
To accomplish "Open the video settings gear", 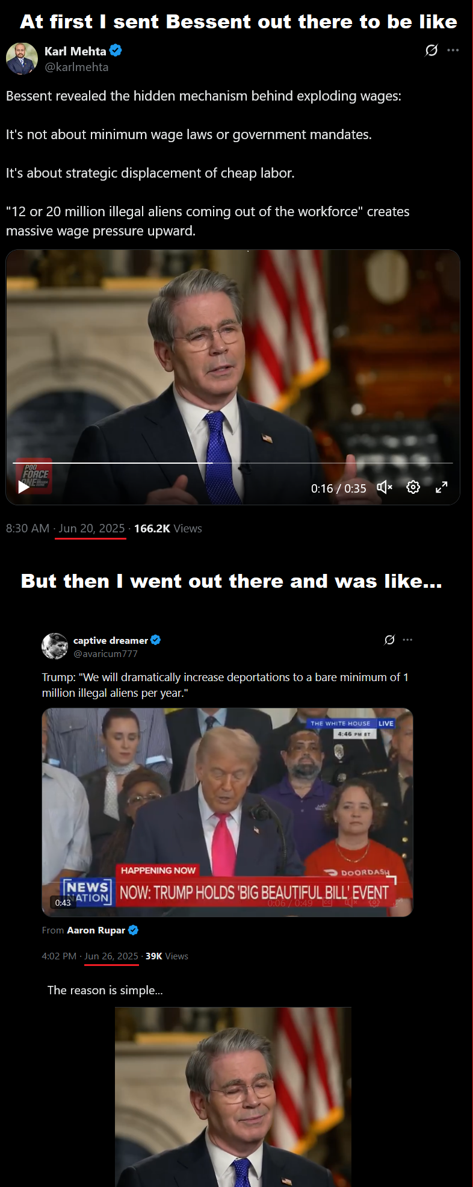I will (x=413, y=487).
